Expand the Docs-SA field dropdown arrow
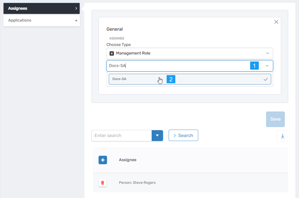The width and height of the screenshot is (299, 198). 267,66
